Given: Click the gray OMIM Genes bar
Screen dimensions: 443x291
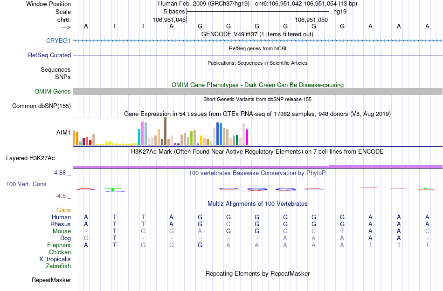Looking at the screenshot, I should click(257, 91).
